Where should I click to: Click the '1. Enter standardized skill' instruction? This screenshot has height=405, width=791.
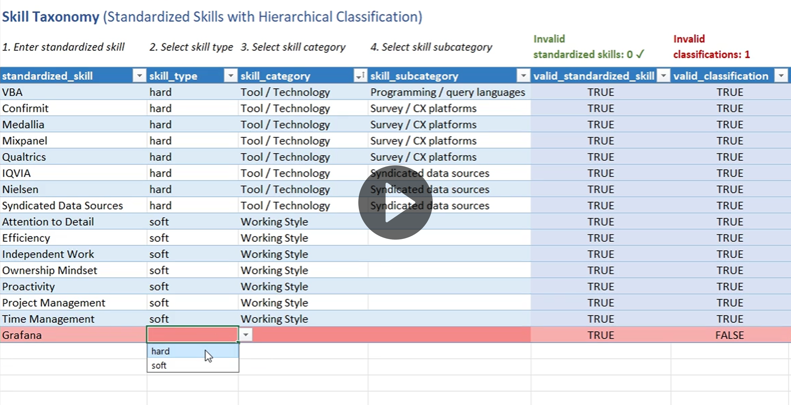64,47
